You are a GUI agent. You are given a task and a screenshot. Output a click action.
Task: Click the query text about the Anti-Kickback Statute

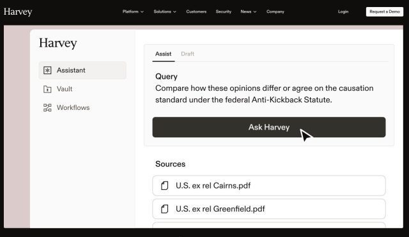coord(264,94)
